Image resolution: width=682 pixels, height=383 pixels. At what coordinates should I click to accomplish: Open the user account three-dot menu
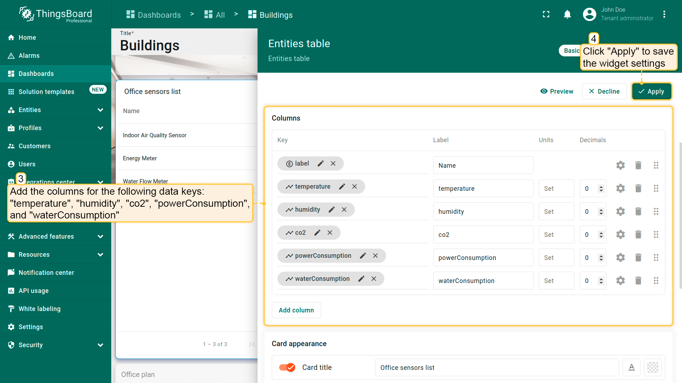pos(664,14)
